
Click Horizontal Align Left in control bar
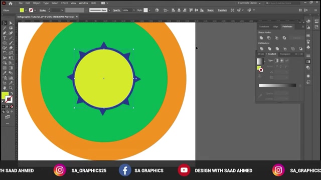click(x=173, y=10)
